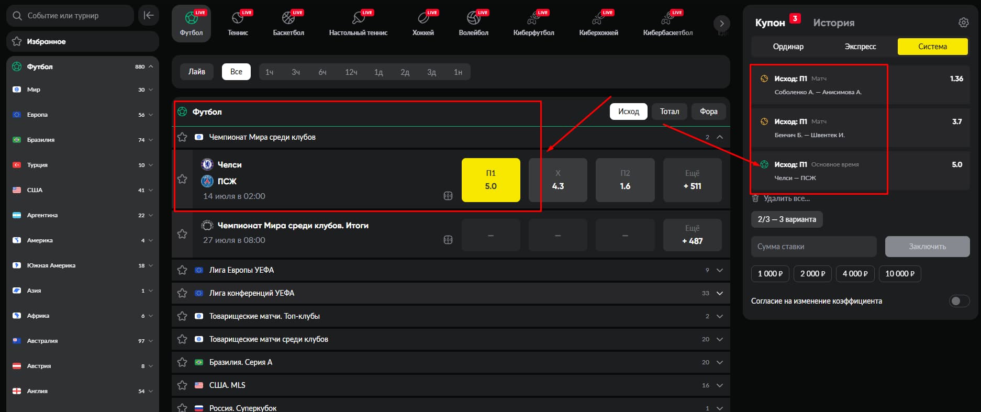Click the trash icon to delete all bets
This screenshot has height=412, width=981.
tap(755, 198)
